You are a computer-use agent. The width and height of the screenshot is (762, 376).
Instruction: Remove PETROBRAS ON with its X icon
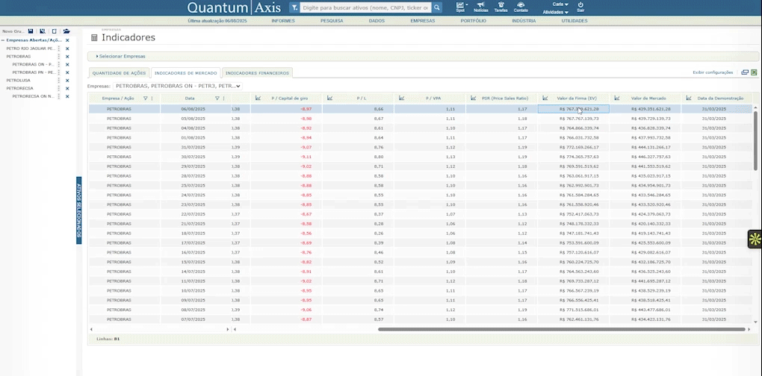pos(67,64)
